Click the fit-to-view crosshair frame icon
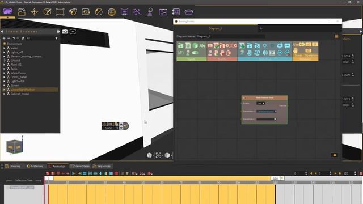This screenshot has height=204, width=363. coord(73,32)
